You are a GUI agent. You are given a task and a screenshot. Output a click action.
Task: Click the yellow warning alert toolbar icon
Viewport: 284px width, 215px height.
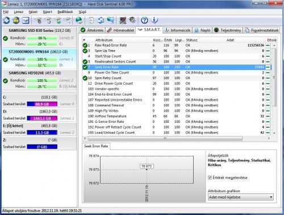pyautogui.click(x=16, y=20)
